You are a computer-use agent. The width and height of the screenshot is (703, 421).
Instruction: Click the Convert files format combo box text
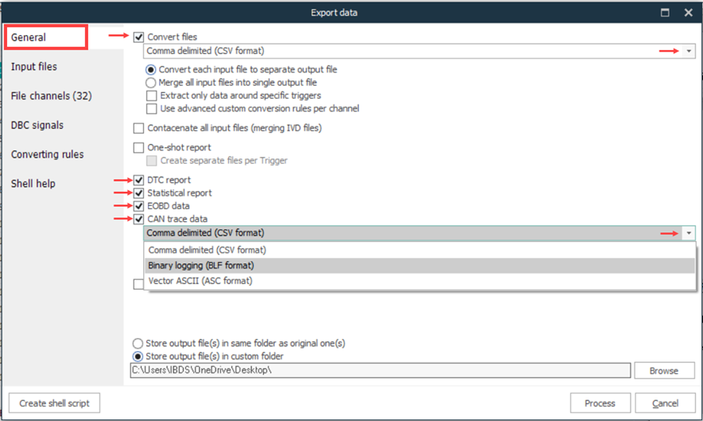coord(205,51)
